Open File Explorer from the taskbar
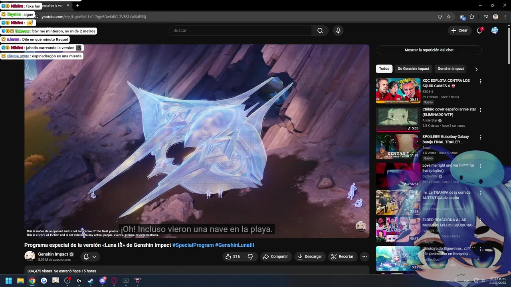The width and height of the screenshot is (511, 287). [20, 281]
